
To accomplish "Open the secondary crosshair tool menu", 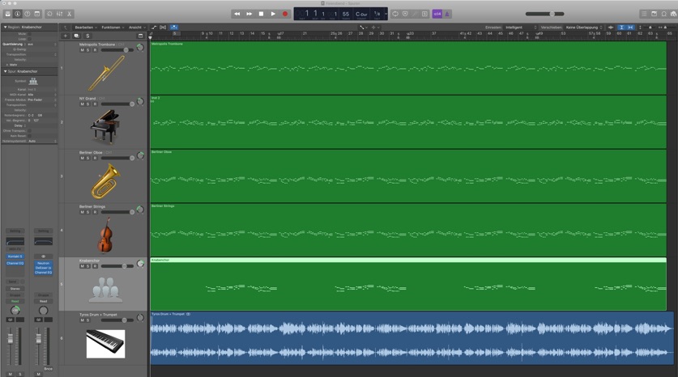I will (374, 28).
